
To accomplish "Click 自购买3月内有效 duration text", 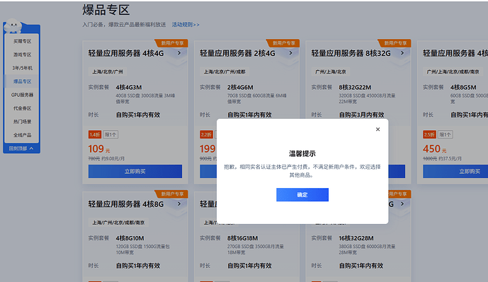I will 361,115.
